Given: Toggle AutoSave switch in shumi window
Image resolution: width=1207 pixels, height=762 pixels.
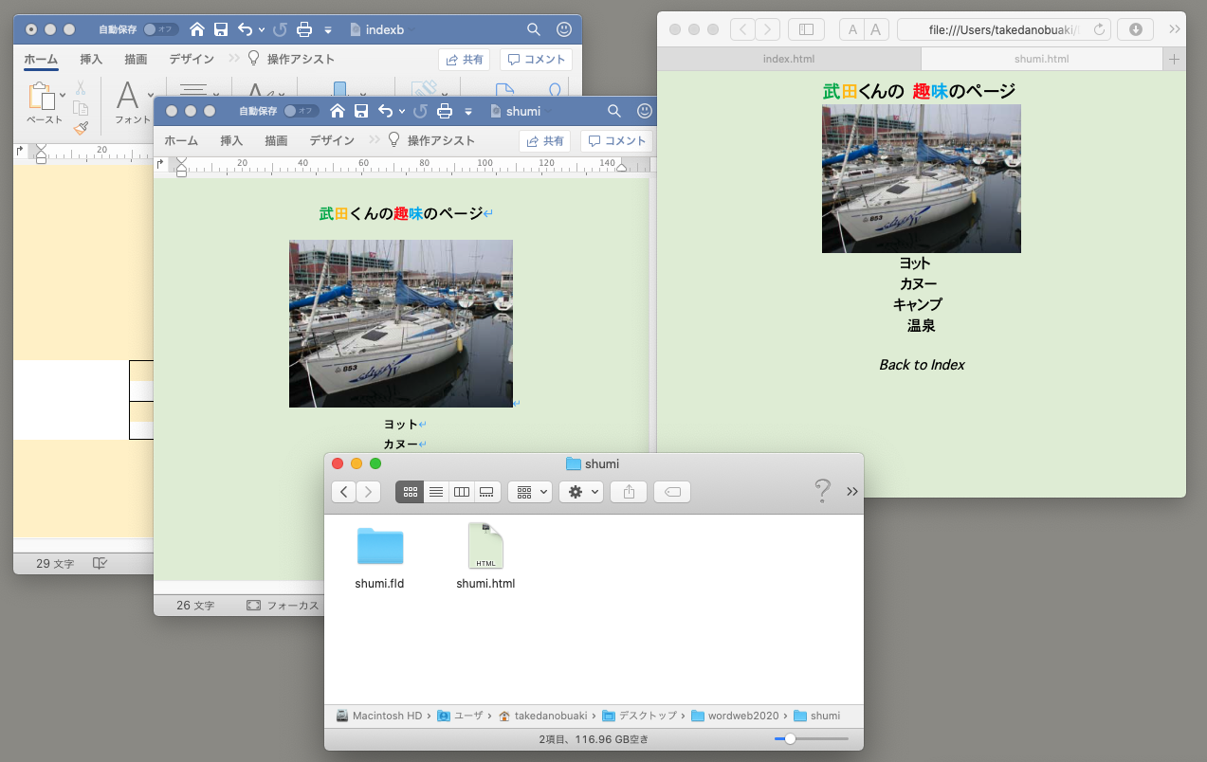Looking at the screenshot, I should [302, 112].
